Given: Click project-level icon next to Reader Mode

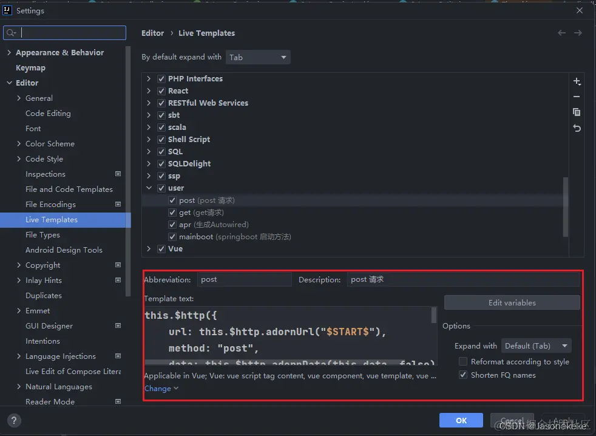Looking at the screenshot, I should coord(118,401).
